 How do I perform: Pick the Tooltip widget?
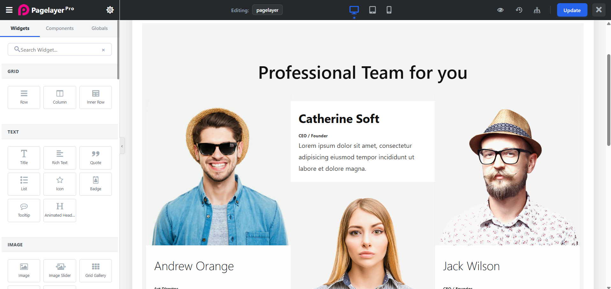pyautogui.click(x=24, y=210)
